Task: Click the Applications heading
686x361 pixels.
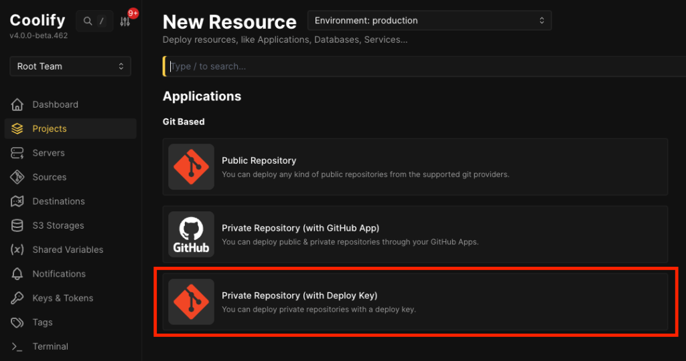Action: coord(202,96)
